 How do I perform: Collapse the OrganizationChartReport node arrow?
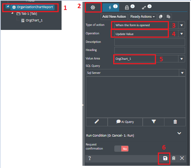point(8,6)
